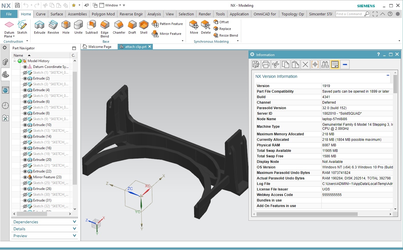The height and width of the screenshot is (250, 403).
Task: Close the attach clip.prt tab
Action: (150, 46)
